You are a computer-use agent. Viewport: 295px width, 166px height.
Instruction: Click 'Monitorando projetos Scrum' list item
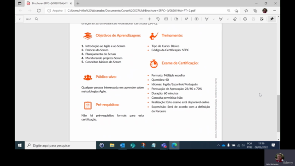tap(104, 58)
